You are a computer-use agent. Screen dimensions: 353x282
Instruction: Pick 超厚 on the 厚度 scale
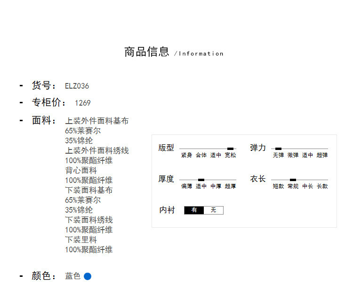[x=230, y=186]
